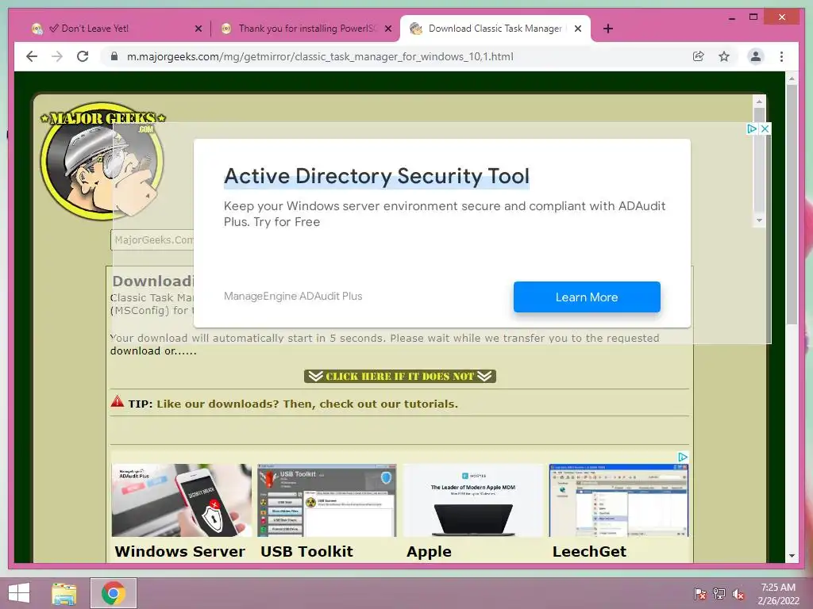
Task: Open the LeechGet ad thumbnail
Action: click(618, 500)
